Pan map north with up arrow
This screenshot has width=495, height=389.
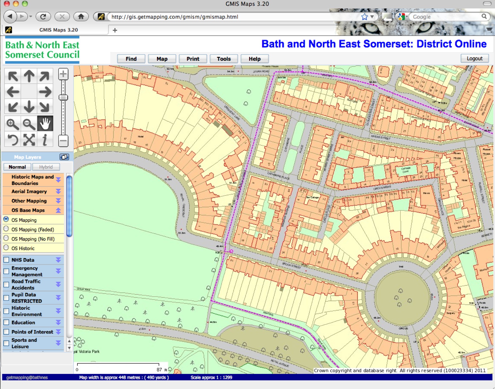29,76
